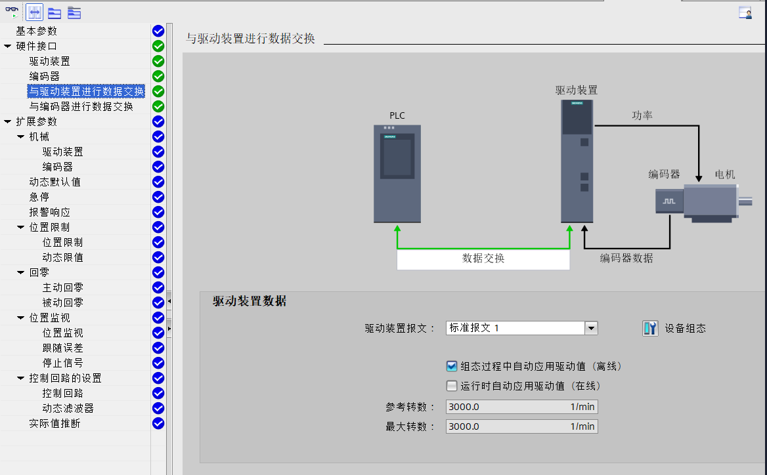
Task: Click the green check icon beside 编码器
Action: pos(158,76)
